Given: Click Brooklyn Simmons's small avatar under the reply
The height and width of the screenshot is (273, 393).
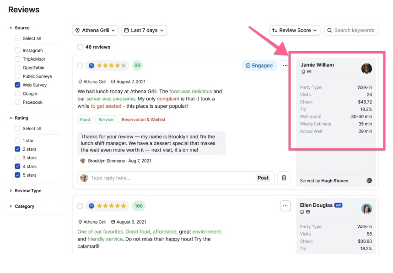Looking at the screenshot, I should pyautogui.click(x=83, y=161).
